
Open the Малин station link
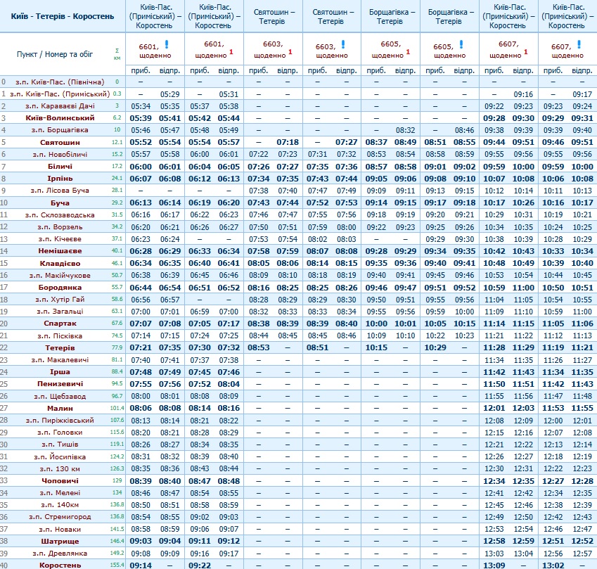pos(60,408)
